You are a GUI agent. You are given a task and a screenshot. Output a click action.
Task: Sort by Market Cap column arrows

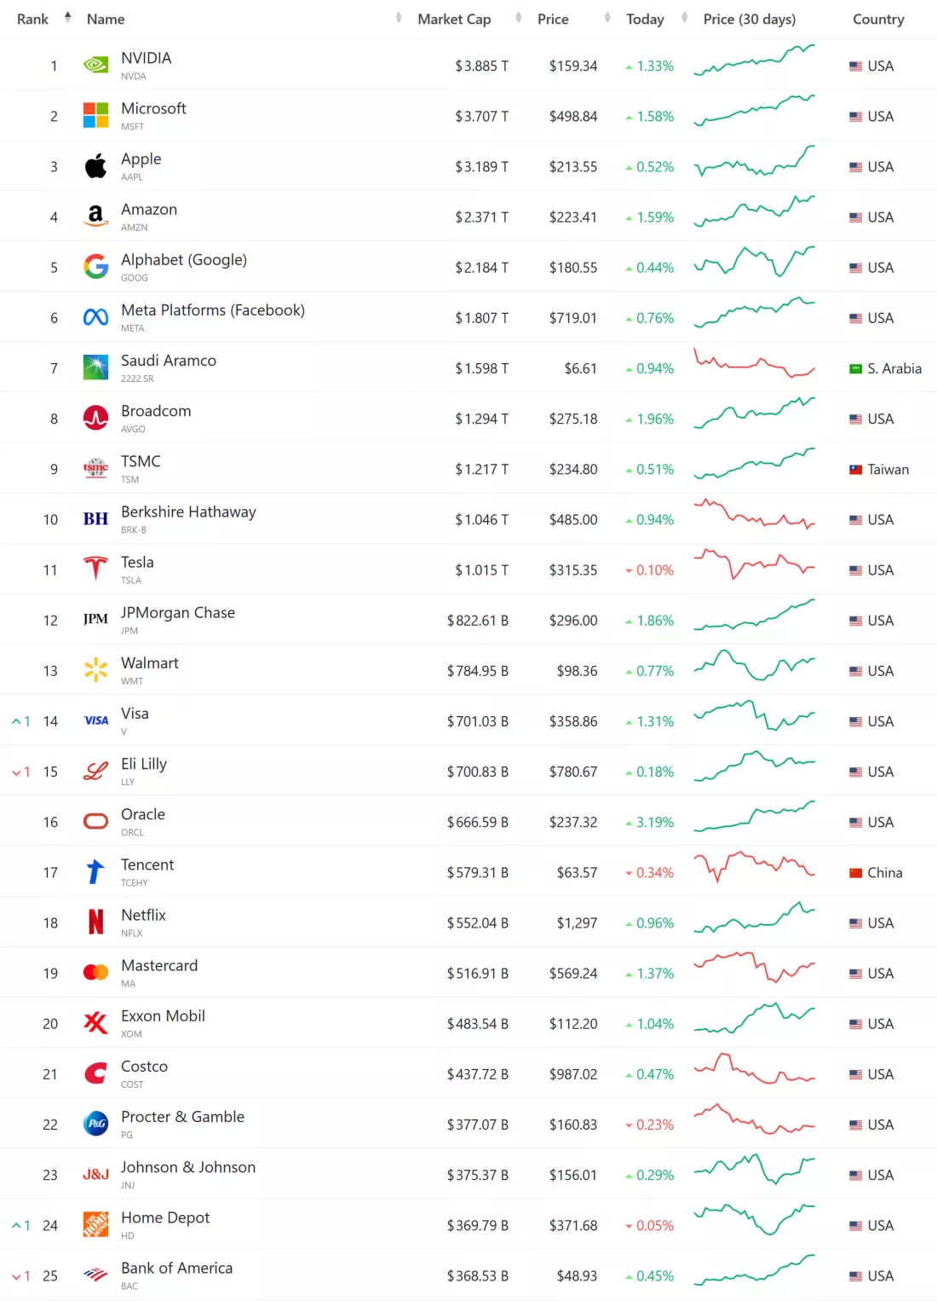(x=519, y=18)
